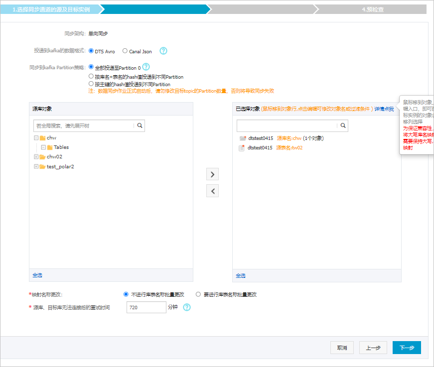This screenshot has height=367, width=434.
Task: Select the chw02 tree item
Action: pyautogui.click(x=54, y=156)
